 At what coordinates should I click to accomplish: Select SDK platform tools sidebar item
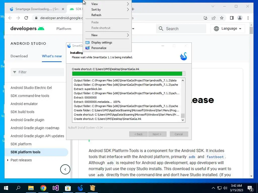click(x=36, y=152)
